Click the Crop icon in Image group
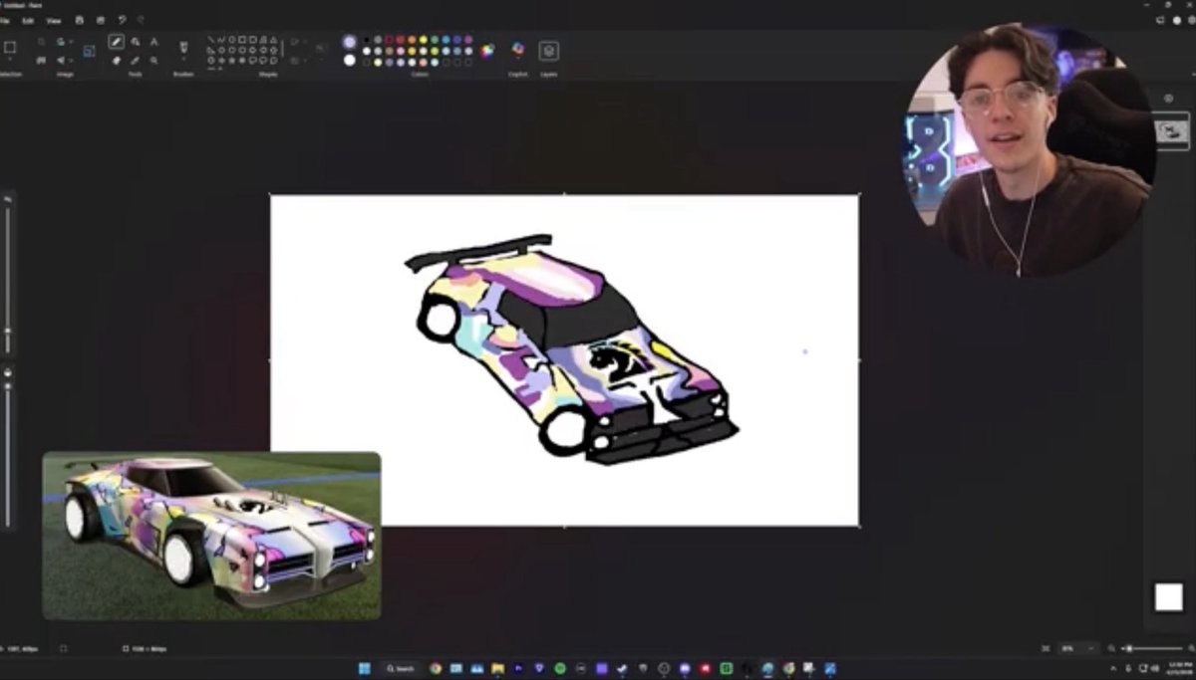The height and width of the screenshot is (680, 1196). click(x=41, y=42)
